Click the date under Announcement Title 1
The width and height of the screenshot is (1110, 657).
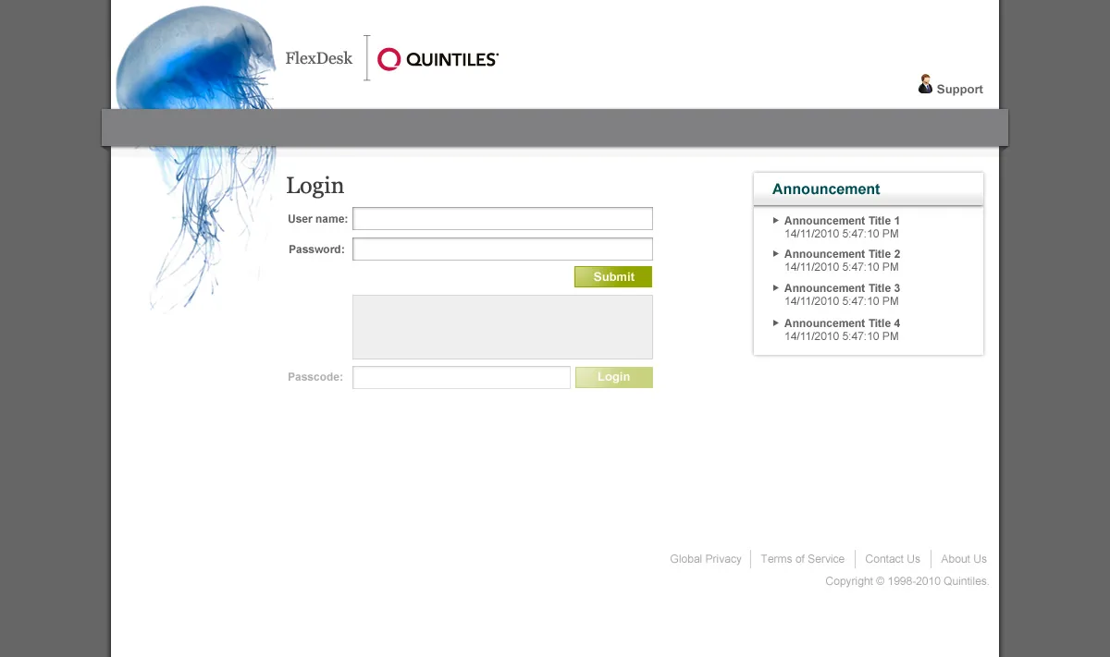click(842, 234)
